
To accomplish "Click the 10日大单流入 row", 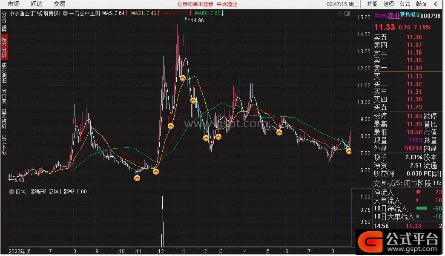I will 408,217.
